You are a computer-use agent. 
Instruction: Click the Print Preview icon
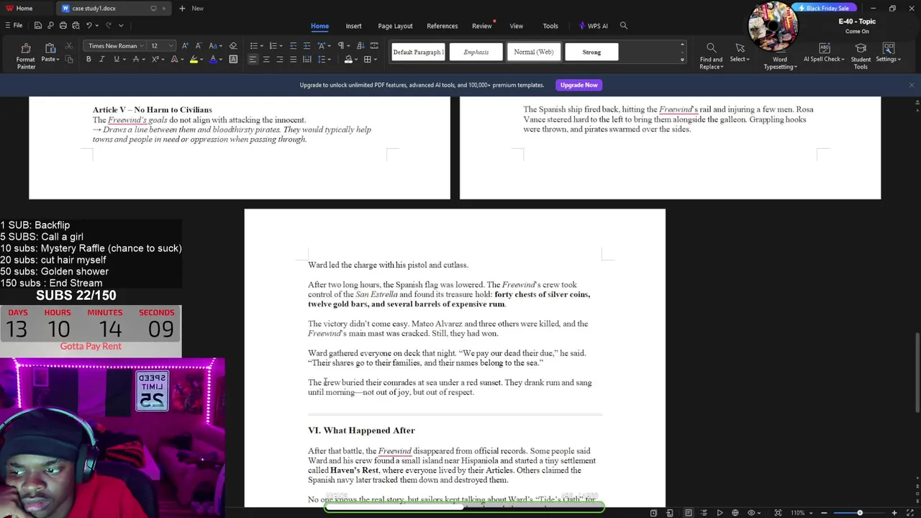point(76,25)
